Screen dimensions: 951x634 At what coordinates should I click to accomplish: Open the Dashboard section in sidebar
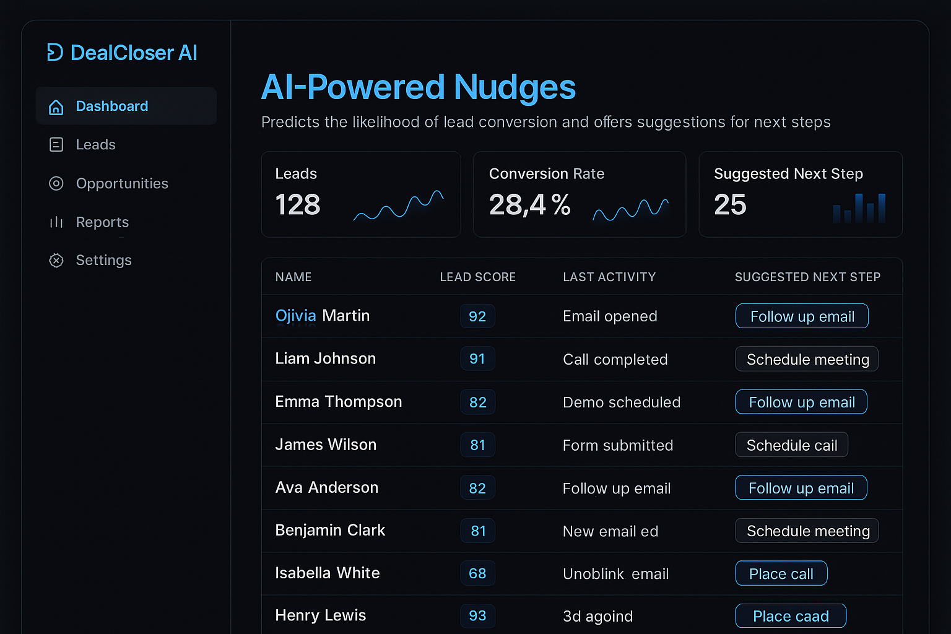pos(112,106)
